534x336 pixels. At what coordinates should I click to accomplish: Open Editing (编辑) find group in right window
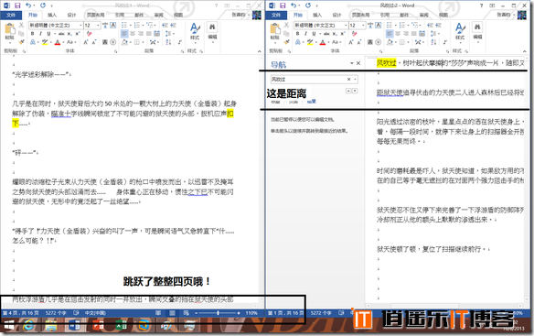(477, 32)
